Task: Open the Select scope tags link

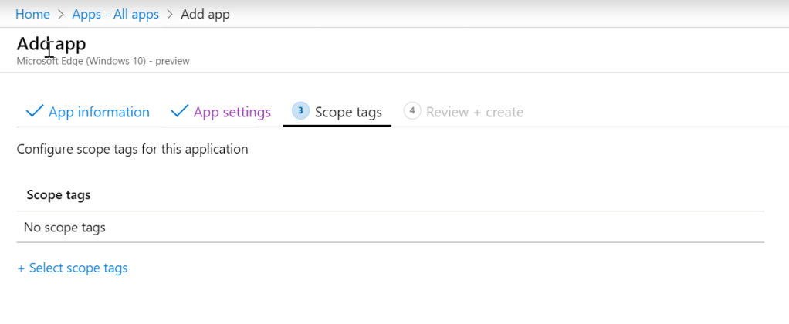Action: click(x=78, y=268)
